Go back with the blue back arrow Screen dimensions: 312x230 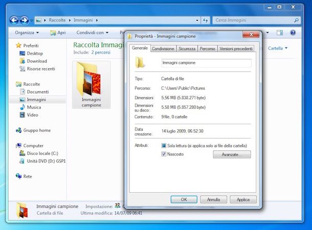[14, 20]
